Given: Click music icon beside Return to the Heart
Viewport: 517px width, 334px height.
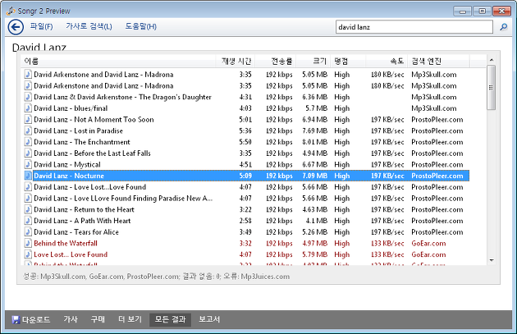Looking at the screenshot, I should 28,210.
